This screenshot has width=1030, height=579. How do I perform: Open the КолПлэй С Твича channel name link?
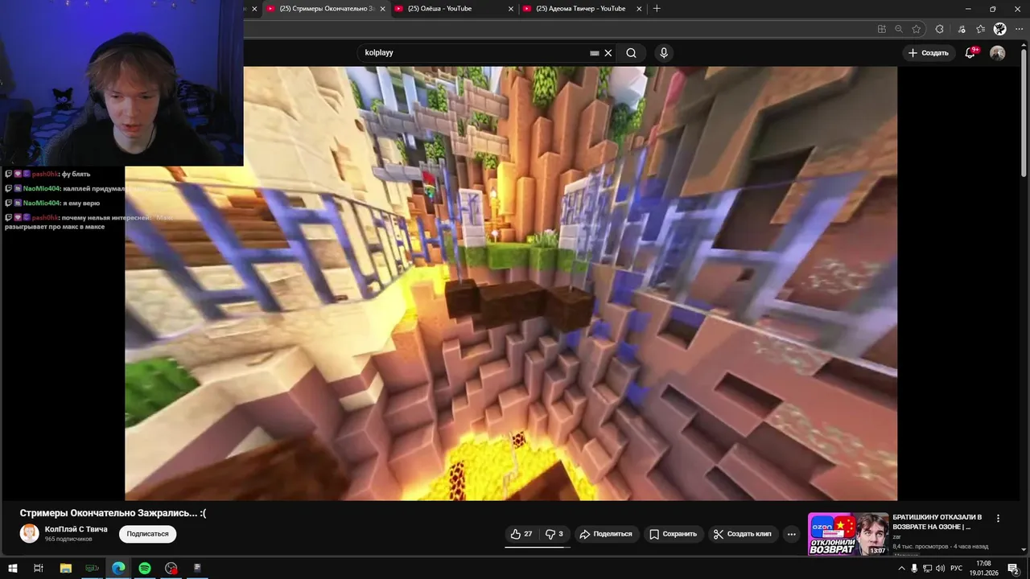pos(76,529)
